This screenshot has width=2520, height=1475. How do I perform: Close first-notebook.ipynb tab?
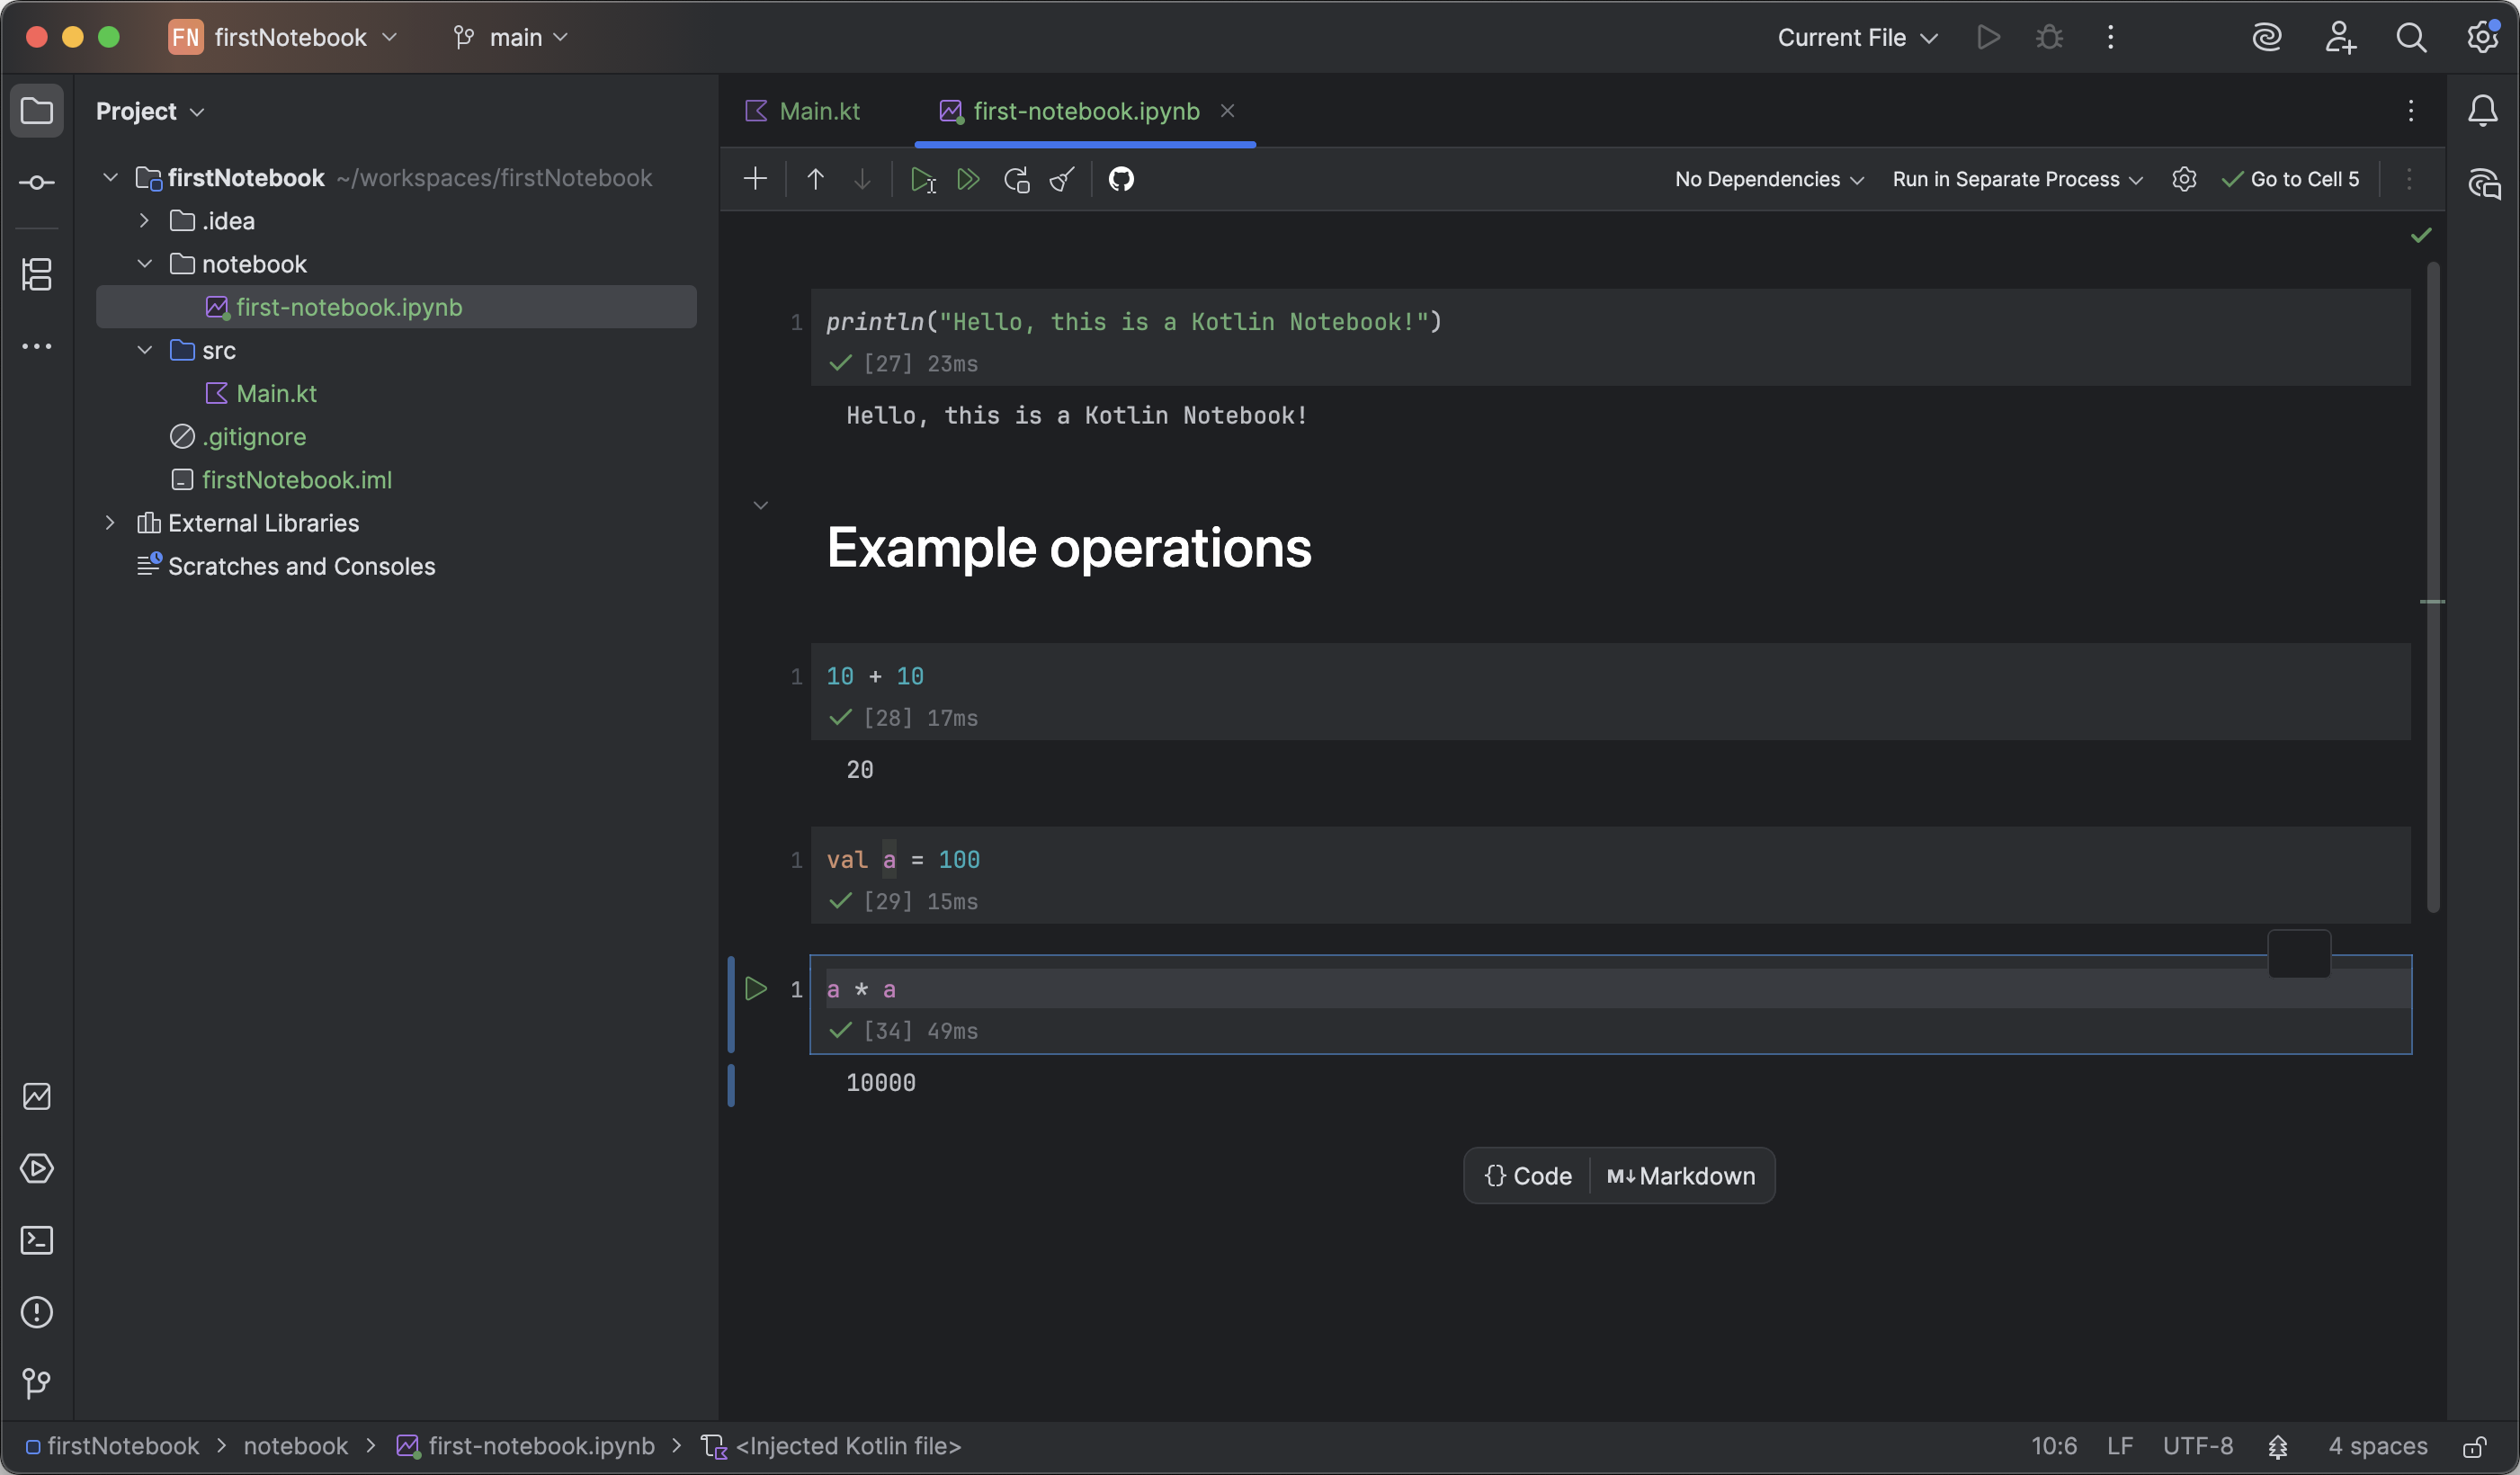pyautogui.click(x=1227, y=111)
